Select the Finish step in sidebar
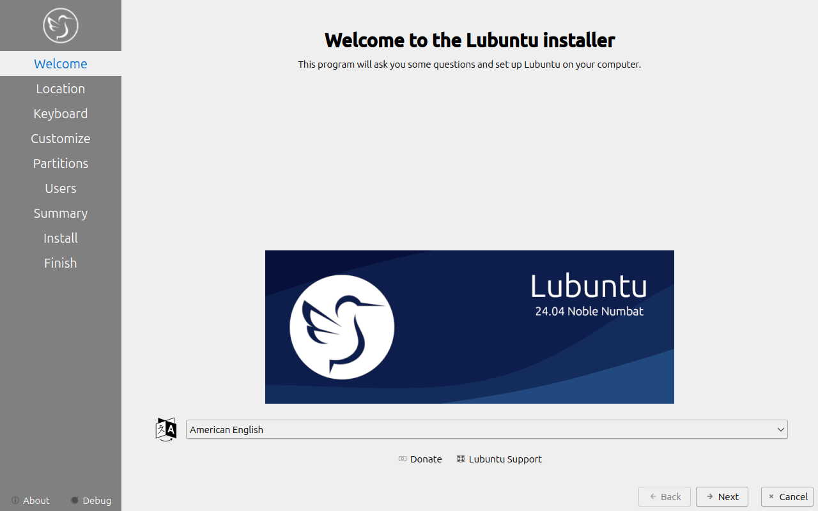Viewport: 818px width, 511px height. (x=61, y=263)
